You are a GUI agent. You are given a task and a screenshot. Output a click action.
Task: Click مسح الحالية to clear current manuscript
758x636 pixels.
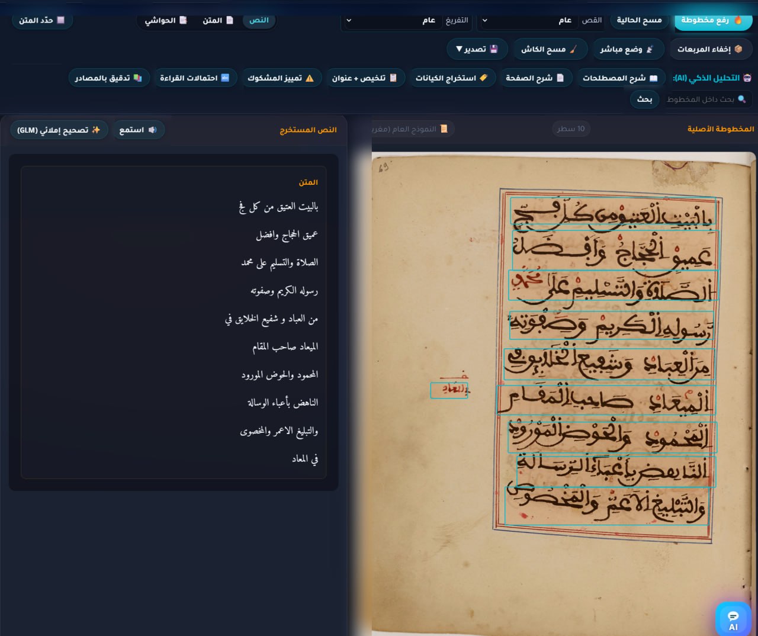click(x=639, y=20)
